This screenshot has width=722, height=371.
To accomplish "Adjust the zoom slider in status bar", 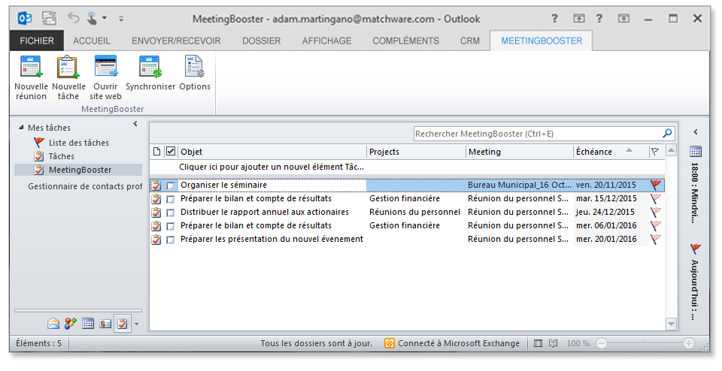I will click(645, 343).
